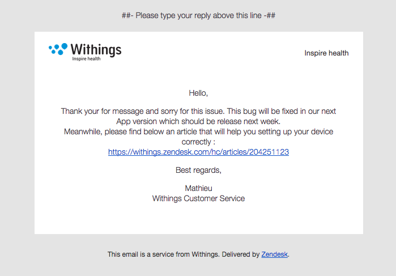Click the Inspire health text at header right
Viewport: 396px width, 276px height.
[x=326, y=53]
